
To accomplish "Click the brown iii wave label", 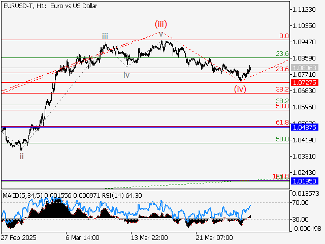I will 104,36.
